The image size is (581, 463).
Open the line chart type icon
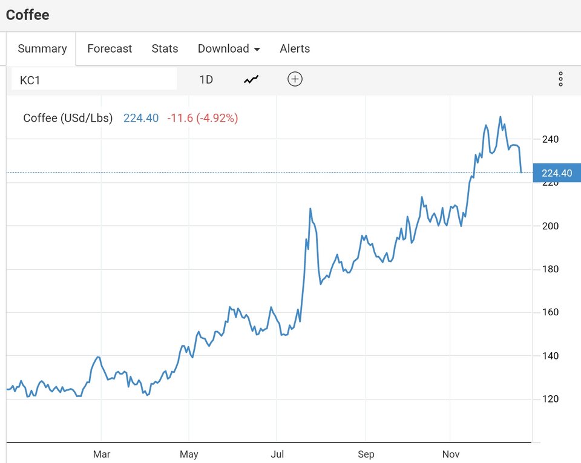251,79
